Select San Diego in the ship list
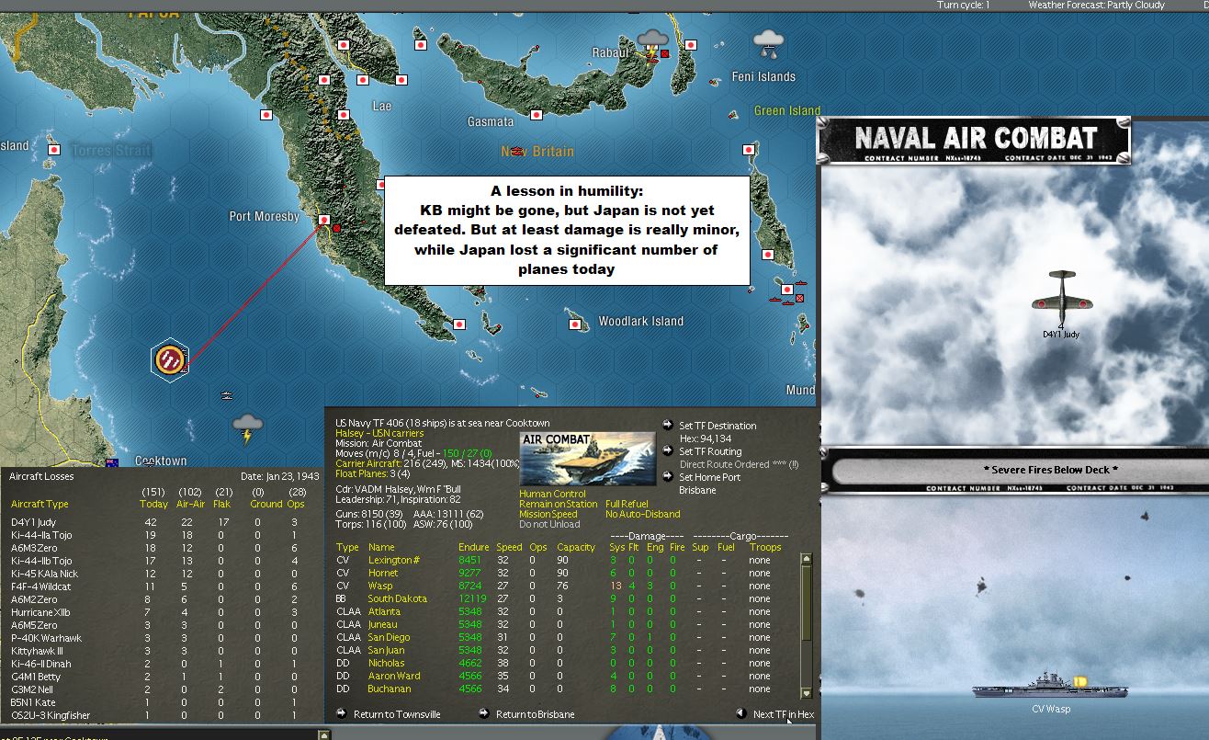Viewport: 1209px width, 740px height. [x=389, y=637]
